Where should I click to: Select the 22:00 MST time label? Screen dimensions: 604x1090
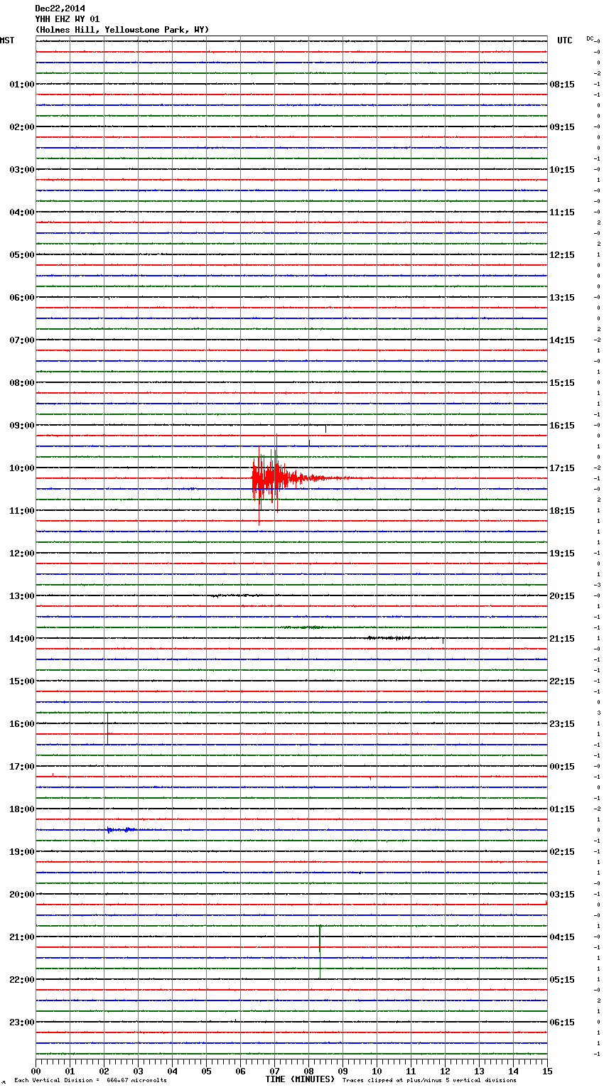[x=22, y=980]
